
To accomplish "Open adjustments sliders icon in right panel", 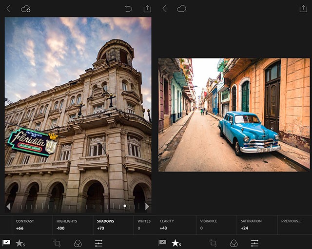I will coord(254,243).
